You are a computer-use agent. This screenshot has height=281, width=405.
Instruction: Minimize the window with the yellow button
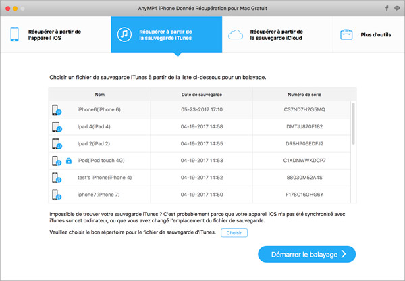pos(16,9)
